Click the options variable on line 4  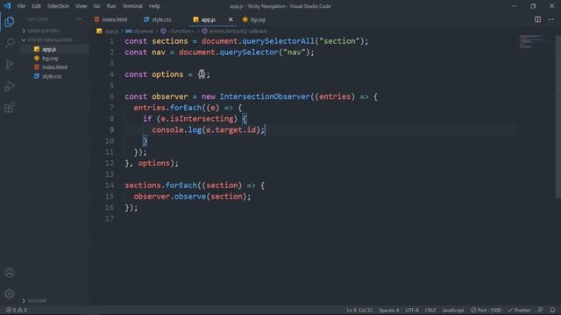(167, 74)
